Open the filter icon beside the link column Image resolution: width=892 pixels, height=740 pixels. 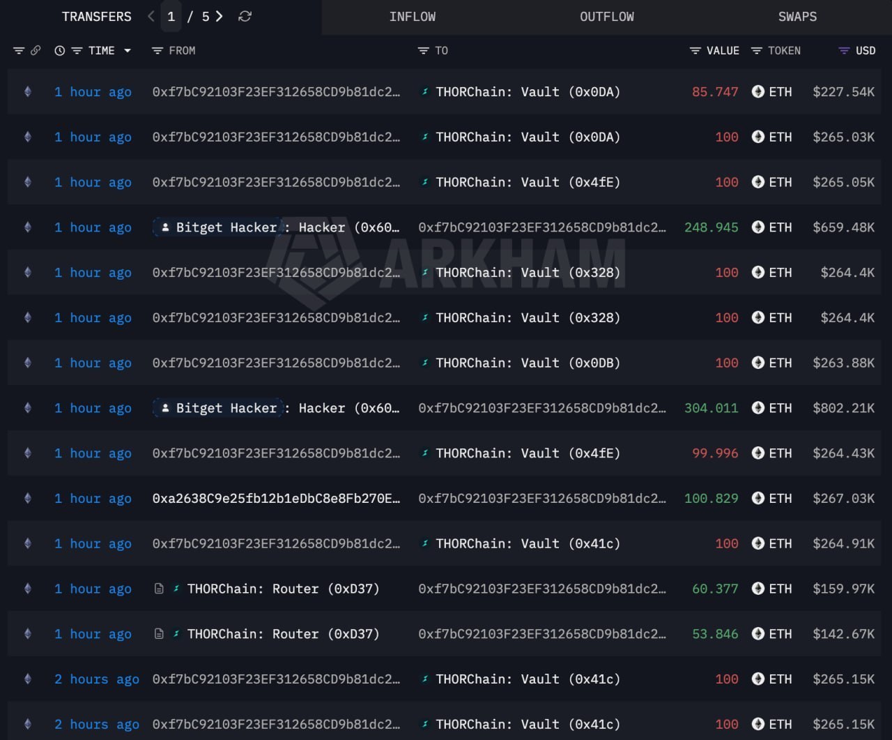click(x=19, y=51)
